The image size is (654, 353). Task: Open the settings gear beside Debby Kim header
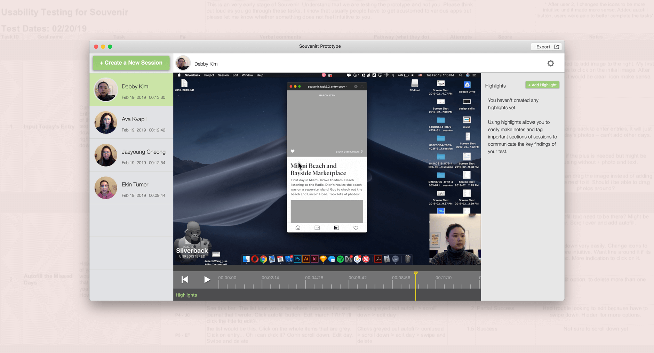pyautogui.click(x=551, y=63)
